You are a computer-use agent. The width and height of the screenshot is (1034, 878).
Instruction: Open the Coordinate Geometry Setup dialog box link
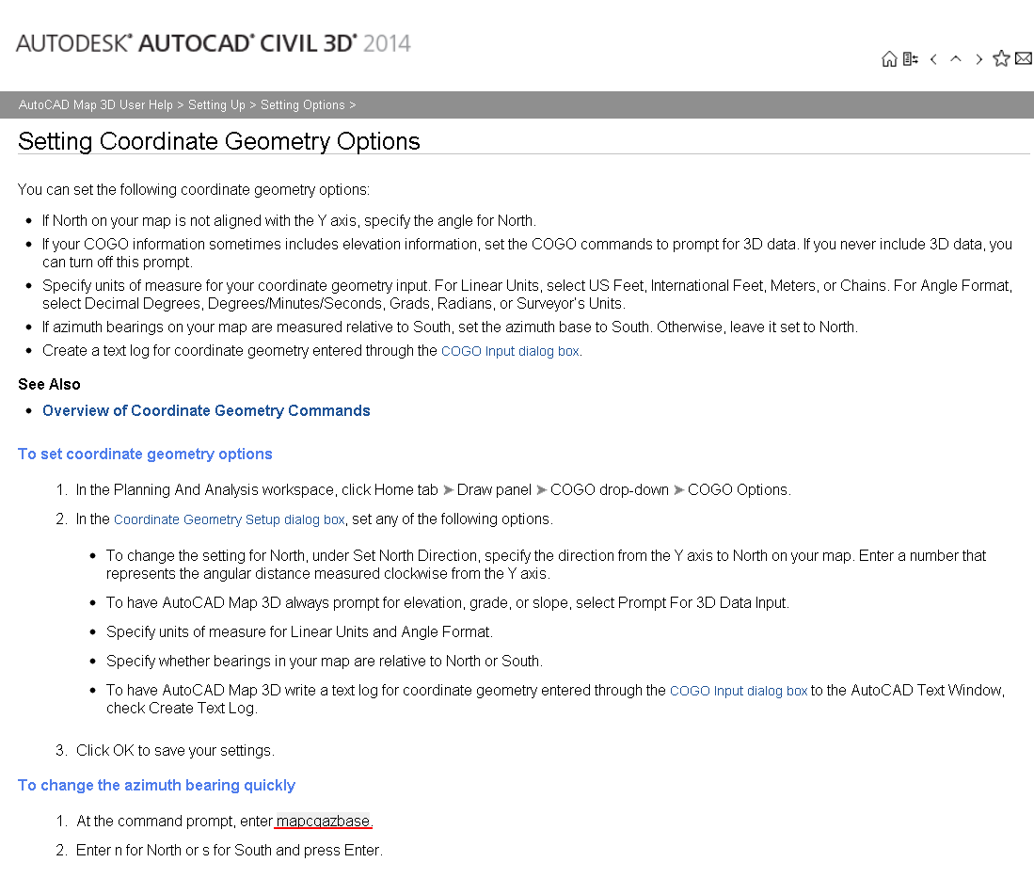click(229, 519)
